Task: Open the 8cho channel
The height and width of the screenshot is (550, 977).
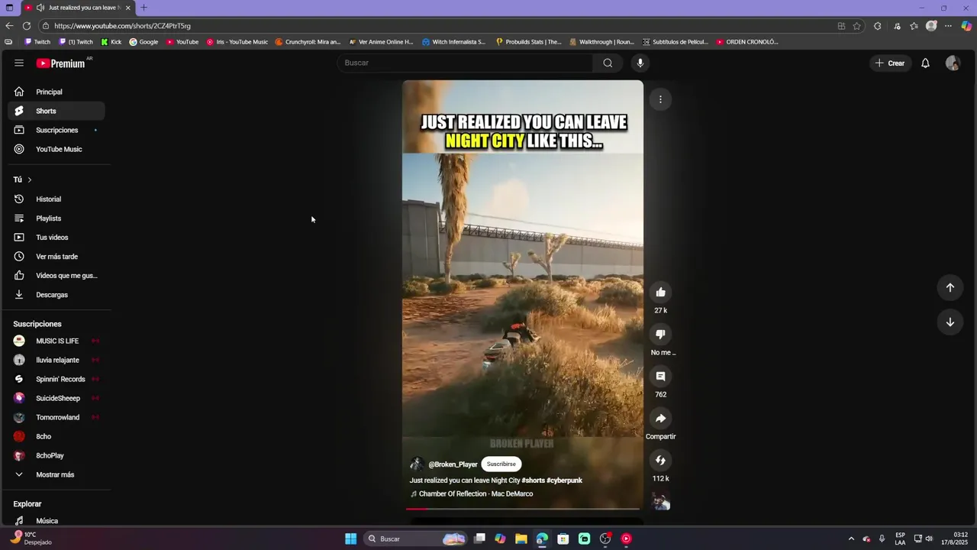Action: pyautogui.click(x=56, y=436)
